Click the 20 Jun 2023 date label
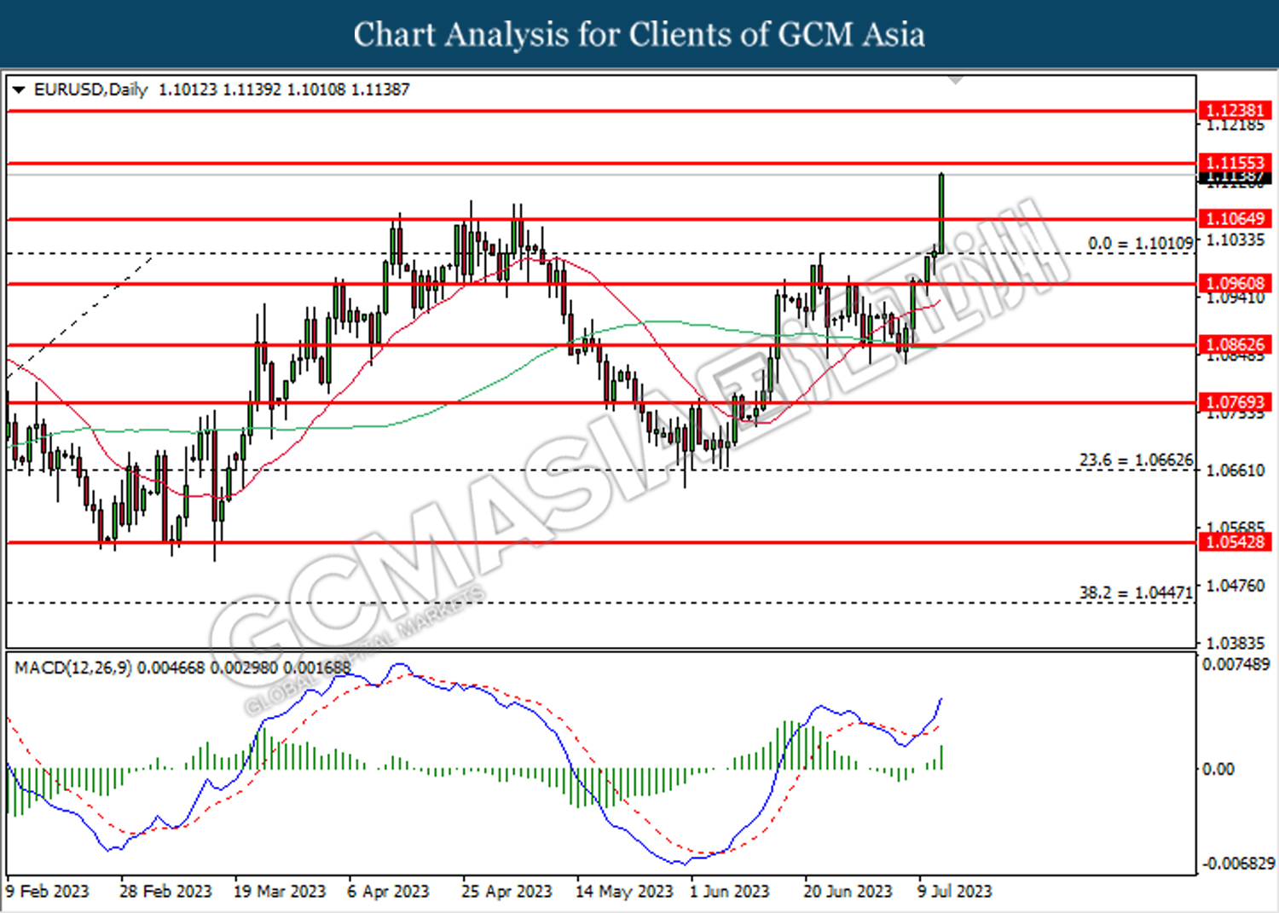 pyautogui.click(x=848, y=891)
